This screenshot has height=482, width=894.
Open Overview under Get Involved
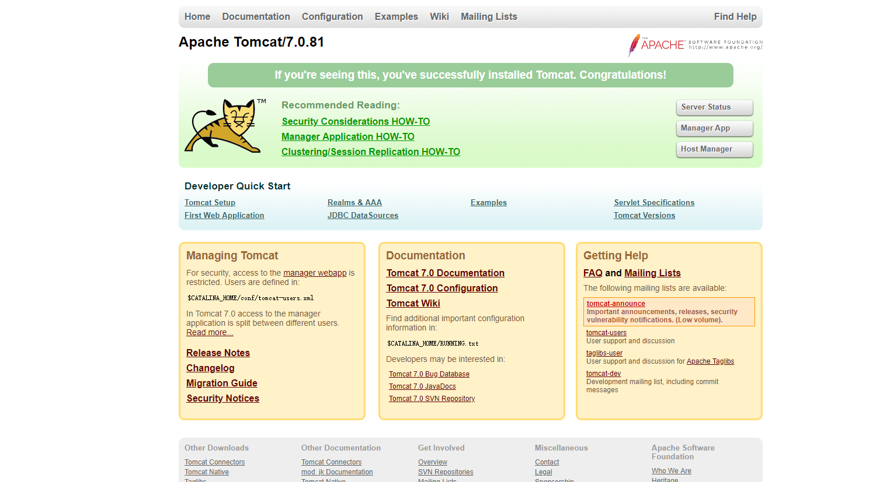point(433,462)
